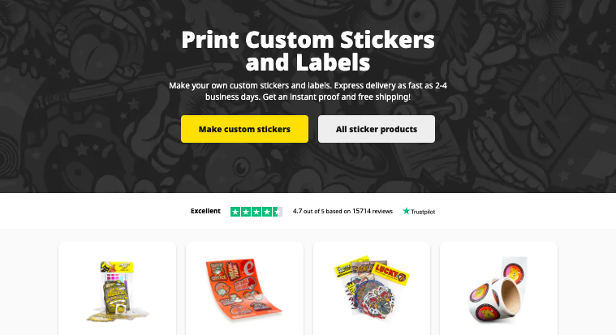Open the red sticker sheet product image
The width and height of the screenshot is (616, 335).
pyautogui.click(x=244, y=289)
